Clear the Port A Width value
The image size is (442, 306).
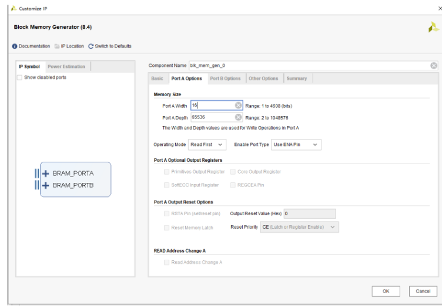click(x=239, y=106)
